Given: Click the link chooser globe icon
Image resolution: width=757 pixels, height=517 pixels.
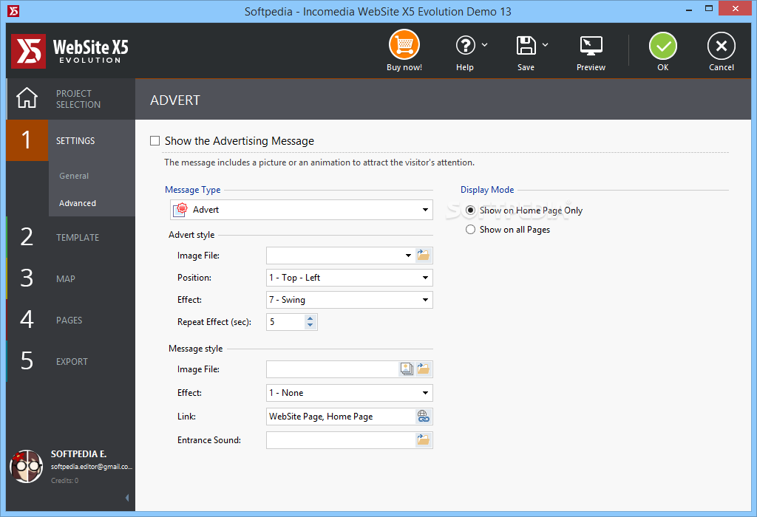Looking at the screenshot, I should coord(424,417).
